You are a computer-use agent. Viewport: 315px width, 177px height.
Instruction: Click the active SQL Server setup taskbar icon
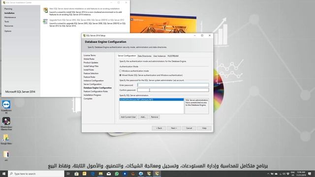tap(157, 174)
